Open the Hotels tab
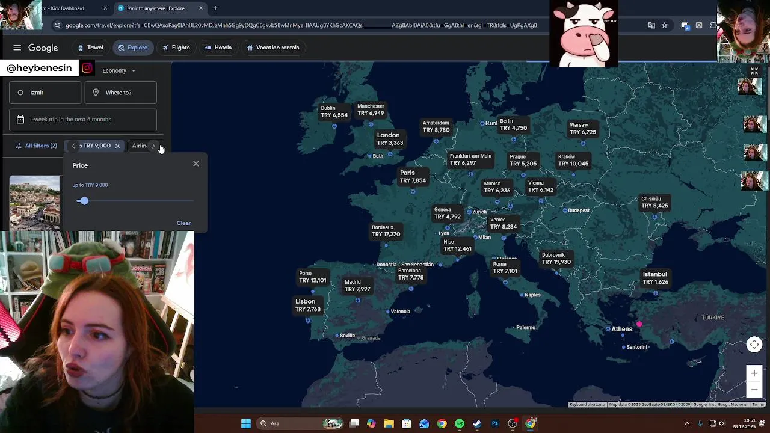The height and width of the screenshot is (433, 770). coord(218,48)
